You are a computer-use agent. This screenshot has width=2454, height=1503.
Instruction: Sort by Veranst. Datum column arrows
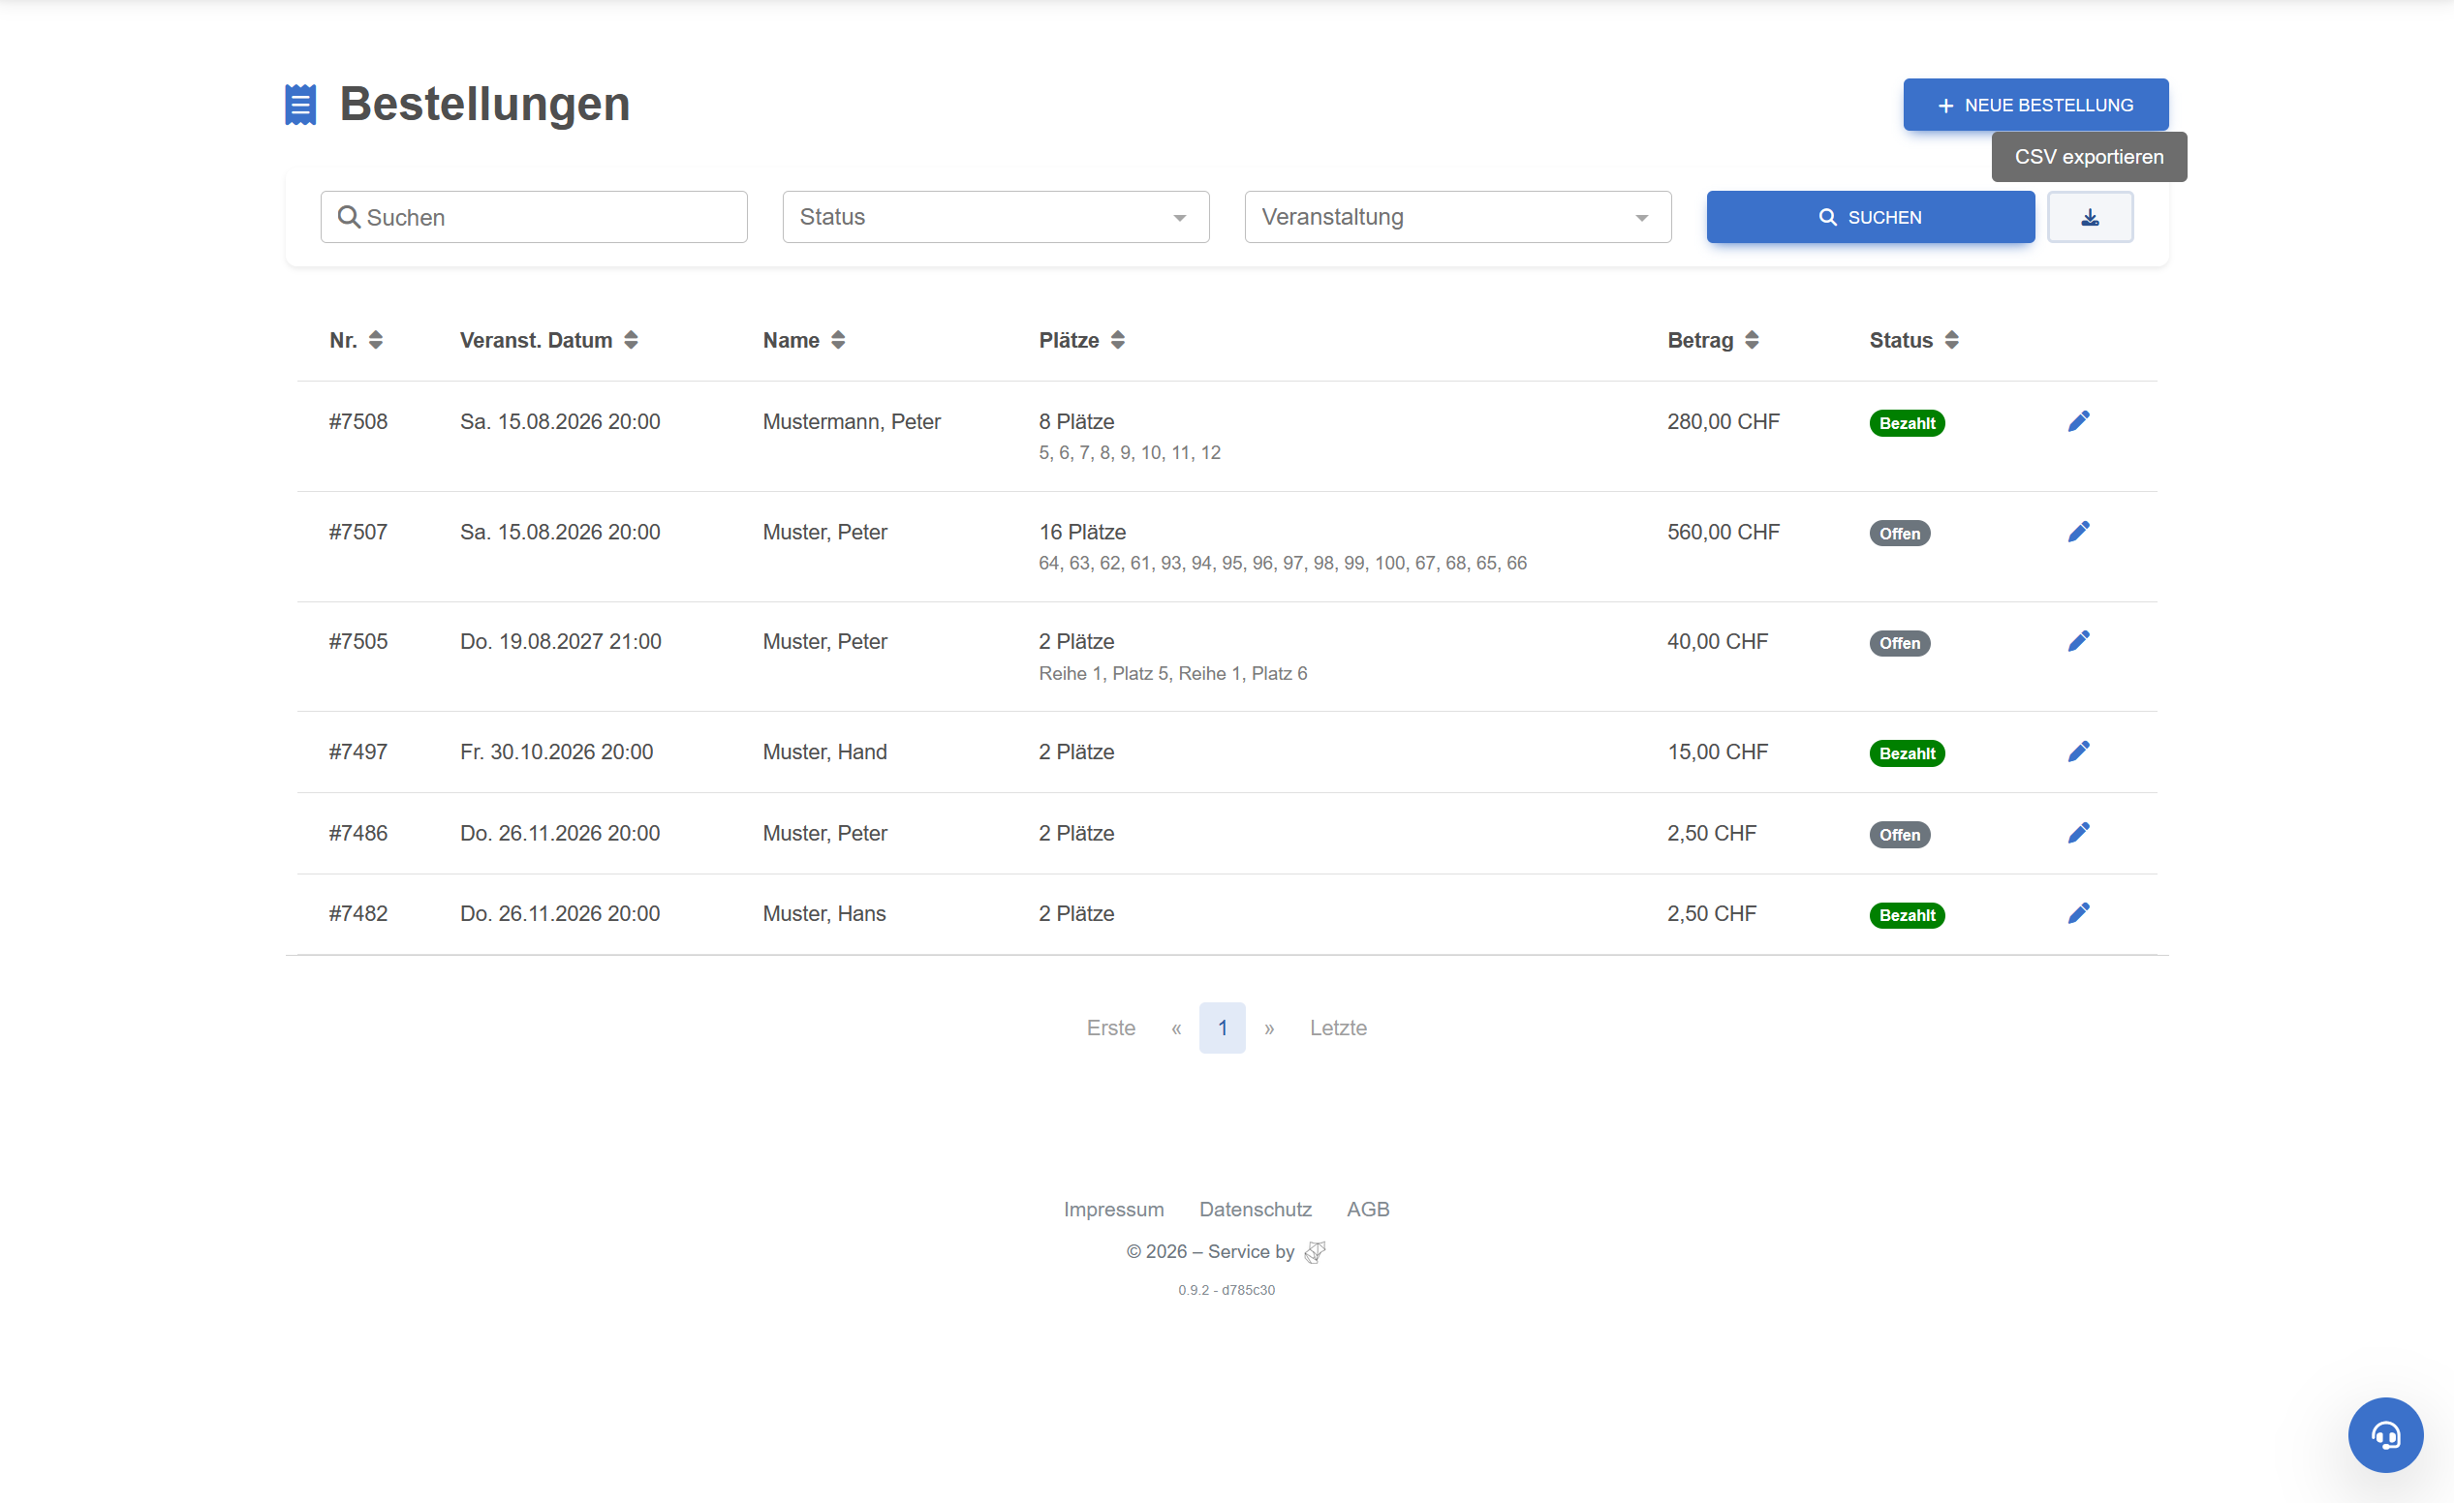[x=631, y=341]
